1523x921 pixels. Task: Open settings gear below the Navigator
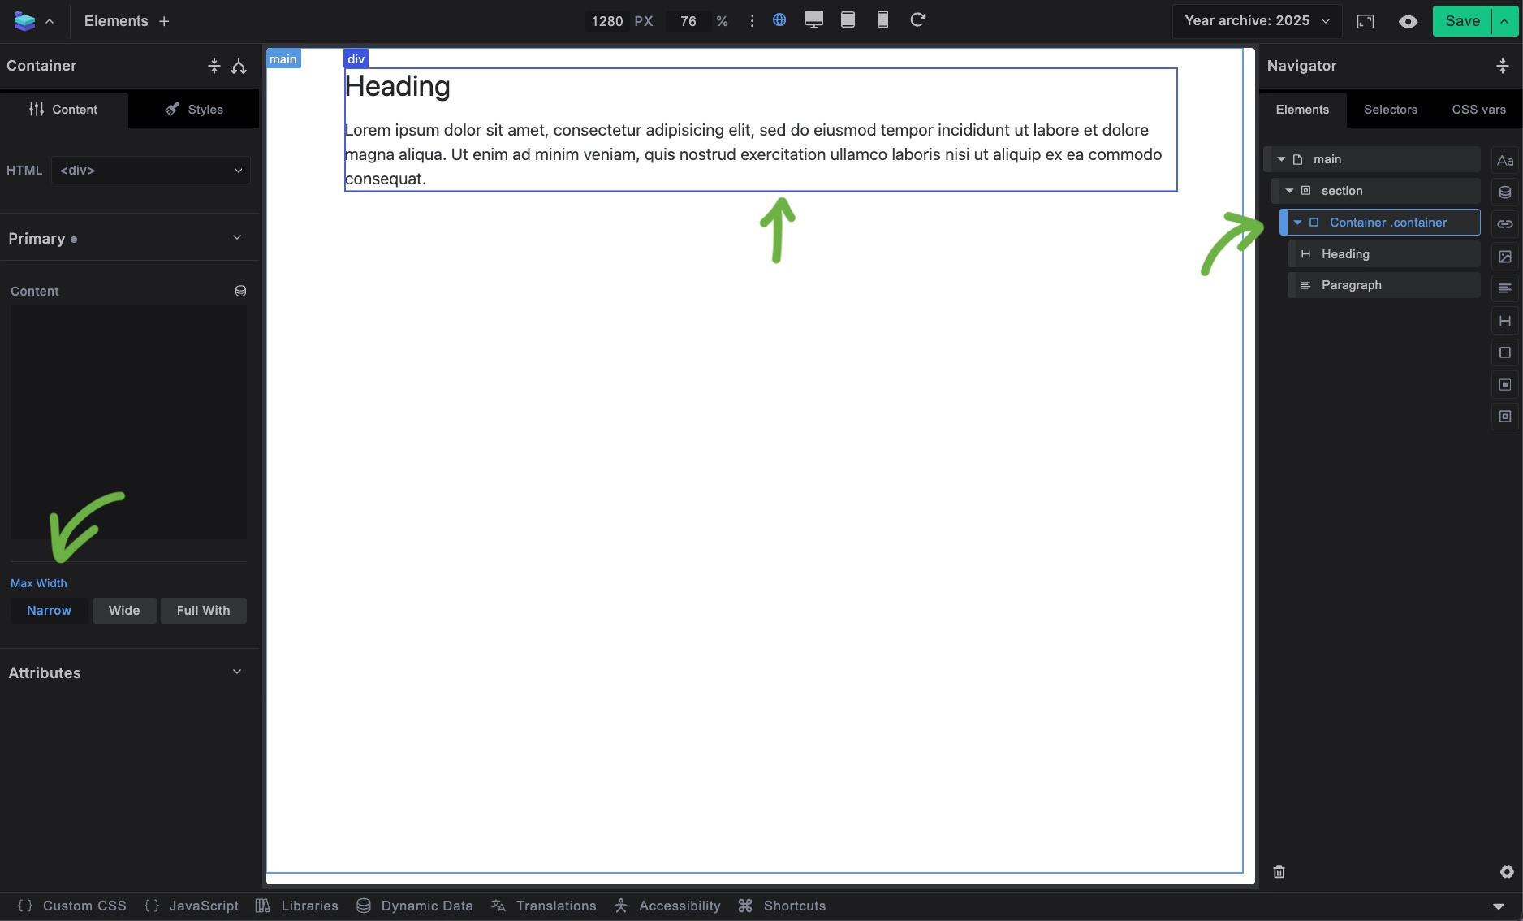point(1505,871)
